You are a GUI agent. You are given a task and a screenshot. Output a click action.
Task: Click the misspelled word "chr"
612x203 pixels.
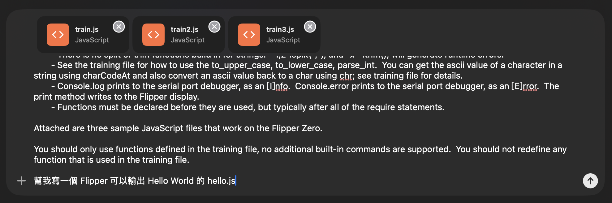346,76
